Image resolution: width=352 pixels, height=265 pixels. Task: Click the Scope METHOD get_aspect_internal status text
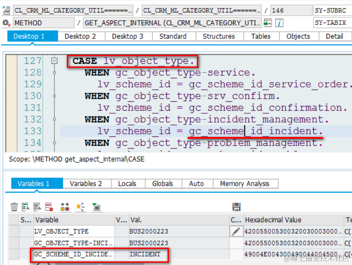pyautogui.click(x=77, y=159)
